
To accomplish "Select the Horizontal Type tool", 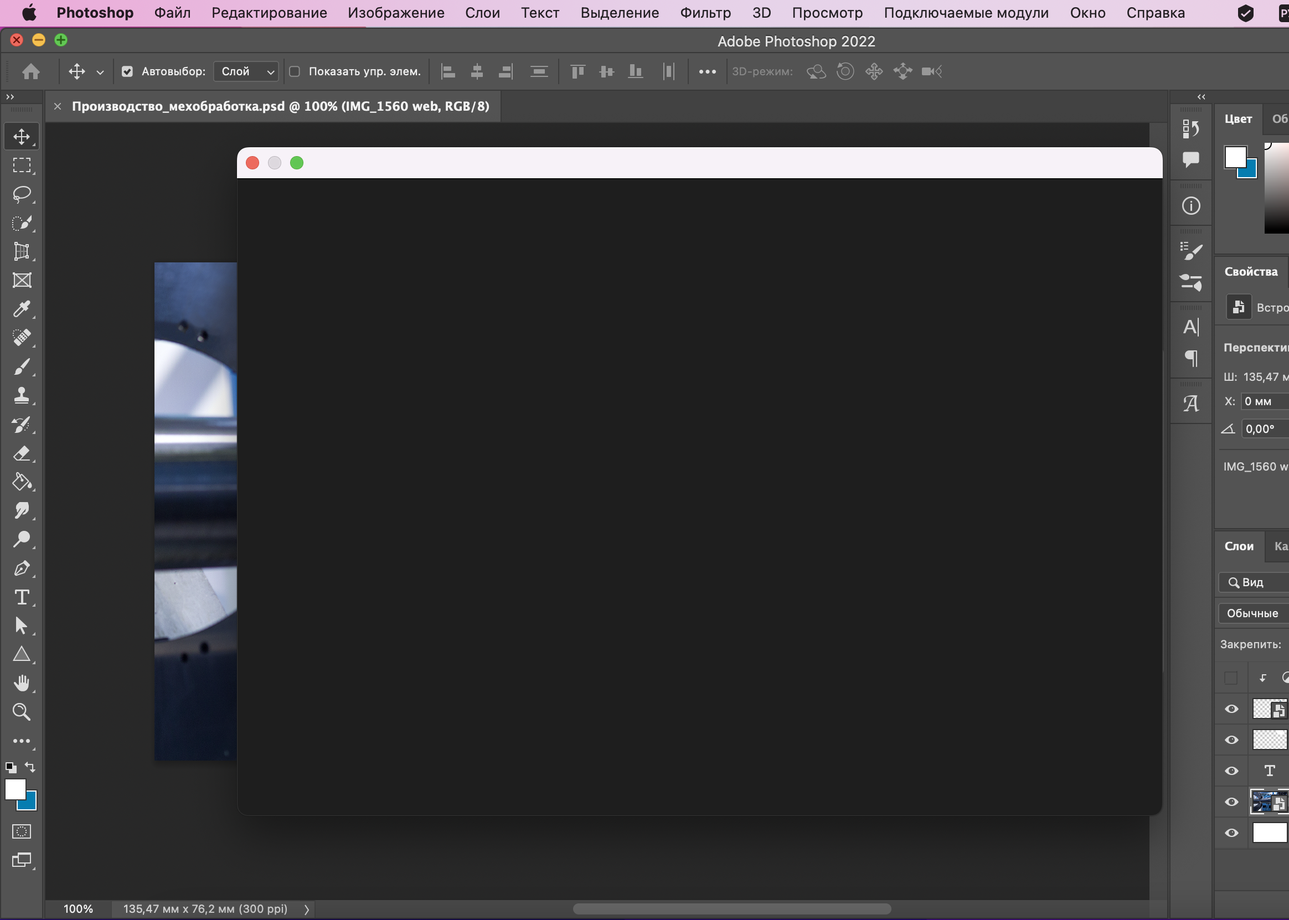I will pyautogui.click(x=22, y=597).
